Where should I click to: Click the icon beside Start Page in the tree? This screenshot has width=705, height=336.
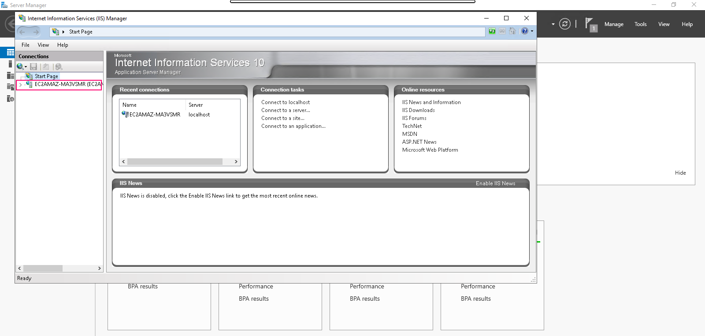pyautogui.click(x=29, y=76)
